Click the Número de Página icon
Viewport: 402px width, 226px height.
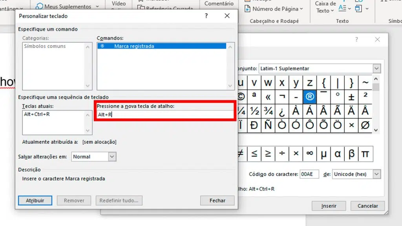(x=247, y=9)
